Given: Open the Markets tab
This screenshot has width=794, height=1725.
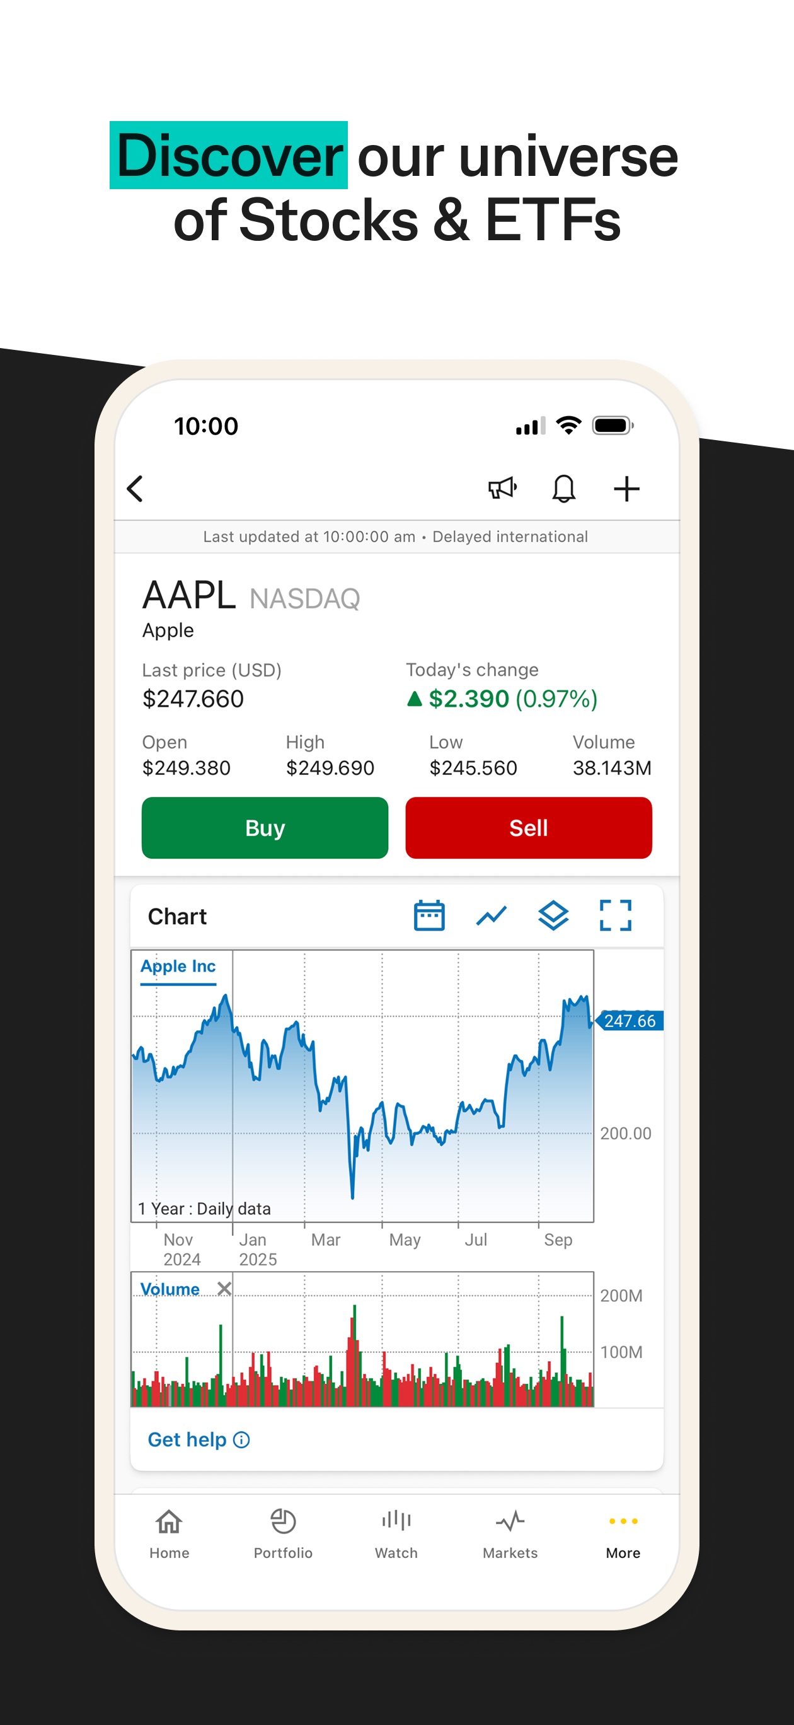Looking at the screenshot, I should coord(510,1533).
